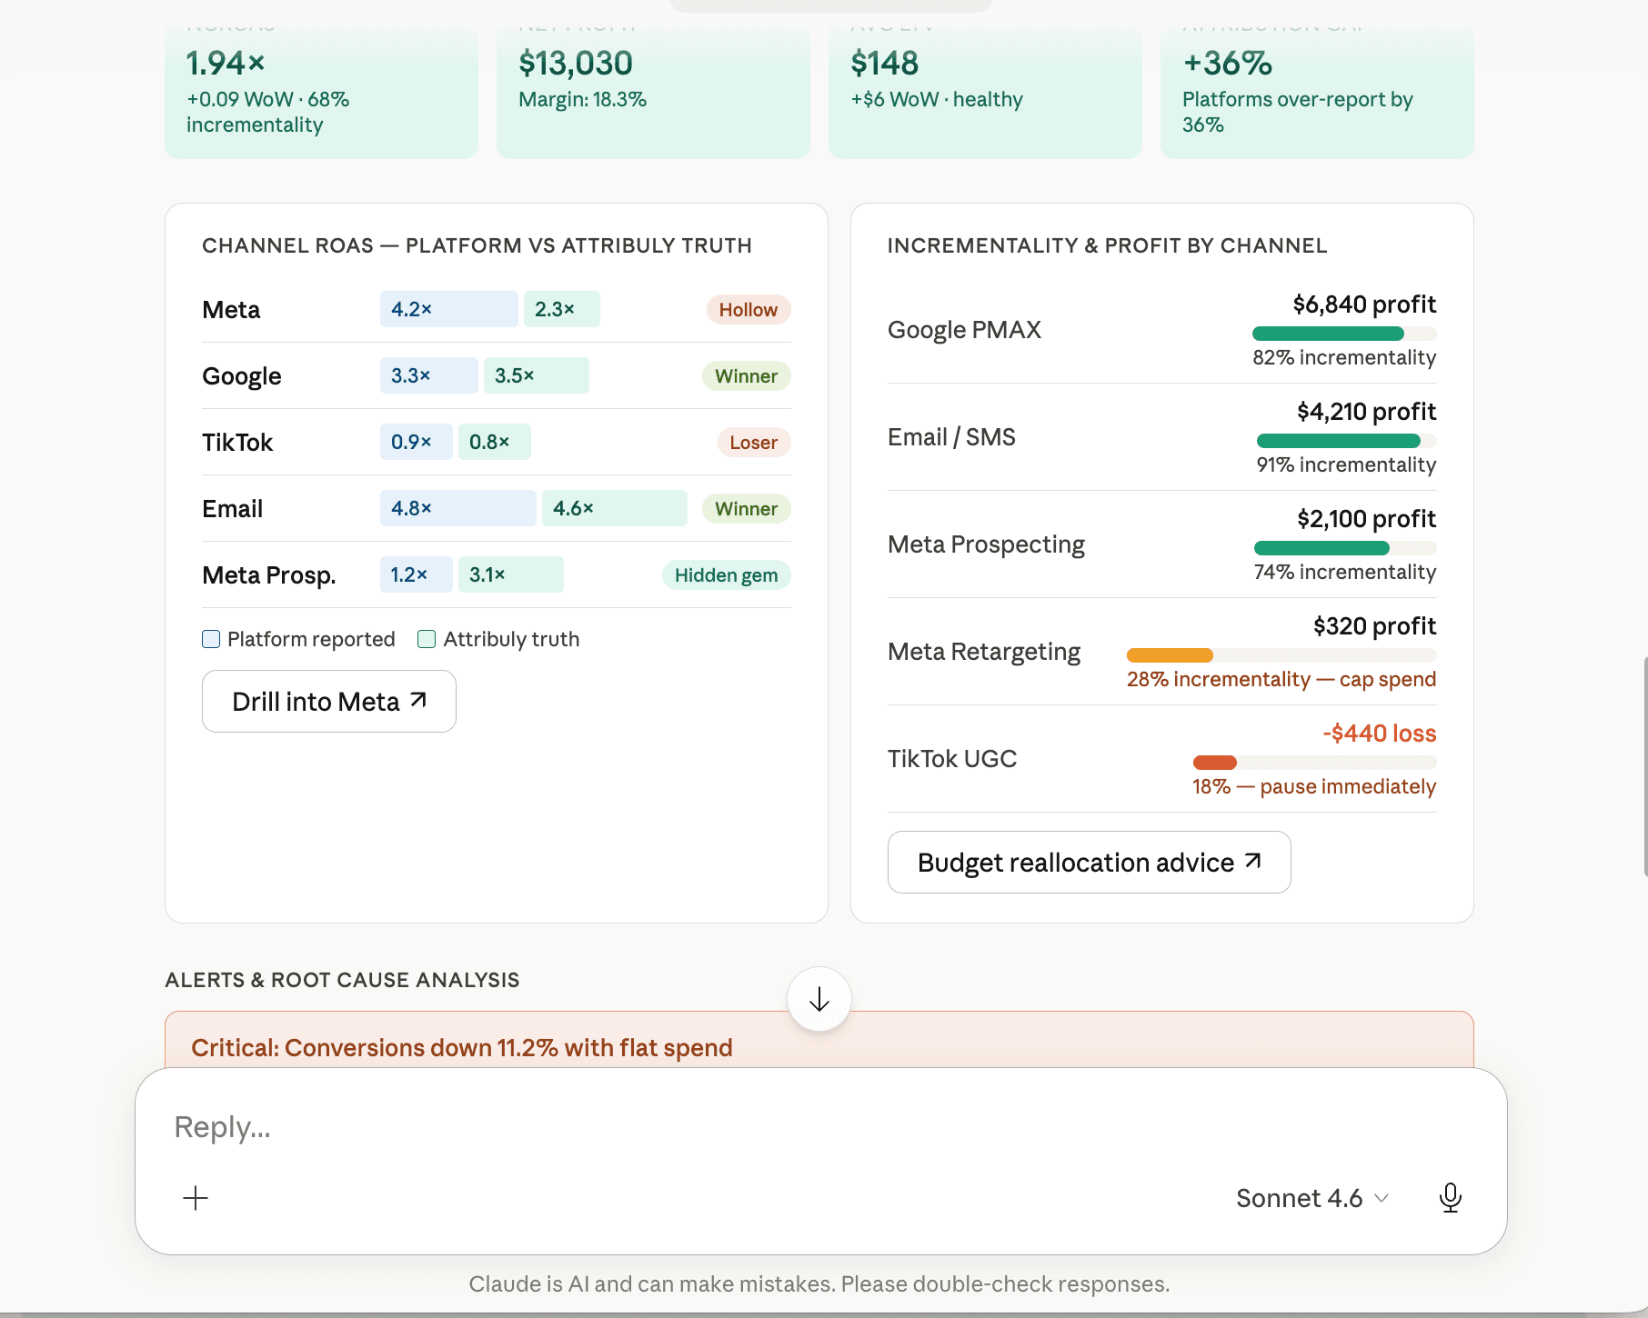Screen dimensions: 1648x1318
Task: Select the 'Channel ROAS' panel heading
Action: 477,245
